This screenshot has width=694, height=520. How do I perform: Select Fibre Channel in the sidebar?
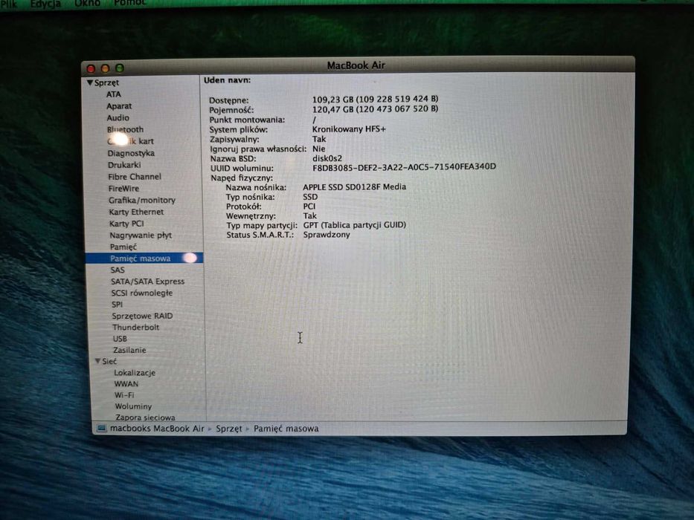135,177
